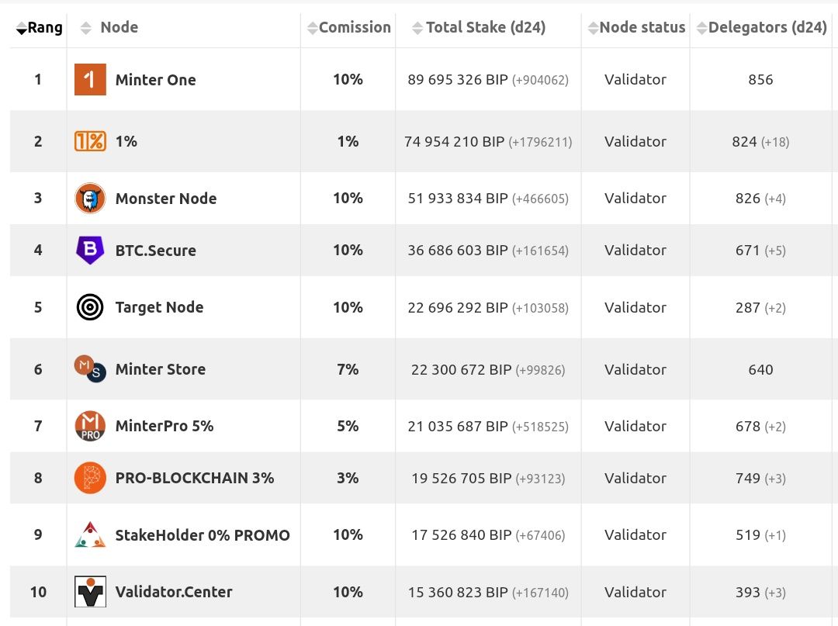The width and height of the screenshot is (838, 626).
Task: Open the StakeHolder 0% PROMO link
Action: click(203, 535)
